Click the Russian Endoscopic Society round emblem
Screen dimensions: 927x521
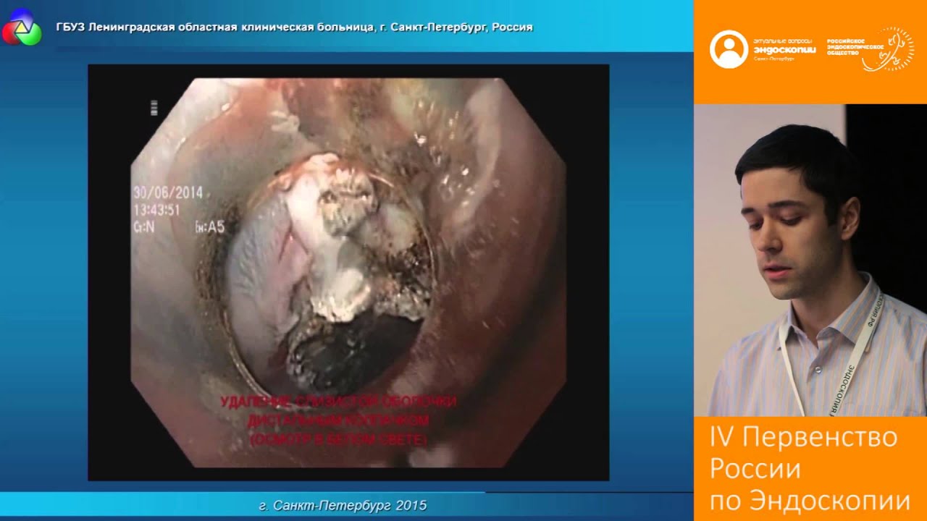(888, 49)
